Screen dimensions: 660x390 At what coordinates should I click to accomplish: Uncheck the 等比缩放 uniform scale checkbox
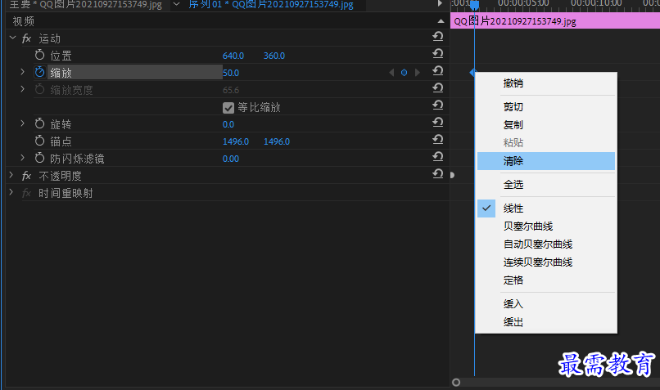pos(228,108)
